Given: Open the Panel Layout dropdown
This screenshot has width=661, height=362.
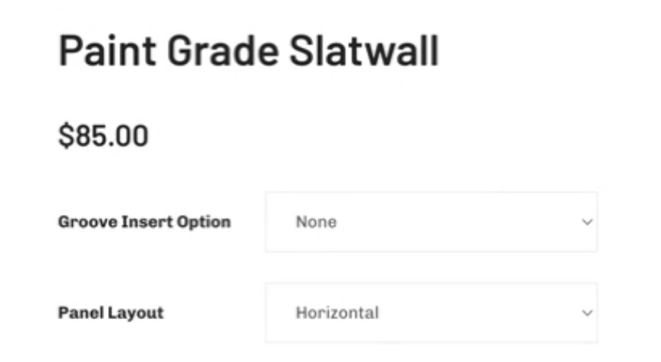Looking at the screenshot, I should tap(430, 313).
